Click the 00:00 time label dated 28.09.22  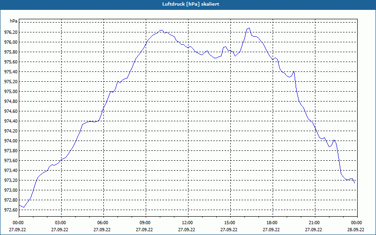[357, 223]
